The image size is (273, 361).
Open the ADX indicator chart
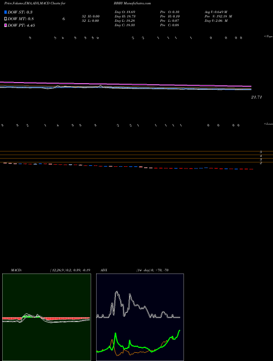click(140, 317)
